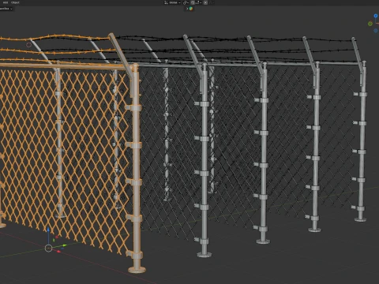Toggle the snapping magnet button
This screenshot has width=379, height=284.
(193, 2)
